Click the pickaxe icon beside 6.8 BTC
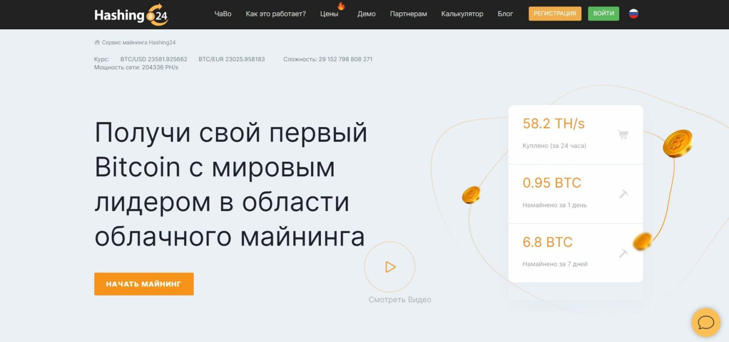This screenshot has height=342, width=729. (623, 253)
